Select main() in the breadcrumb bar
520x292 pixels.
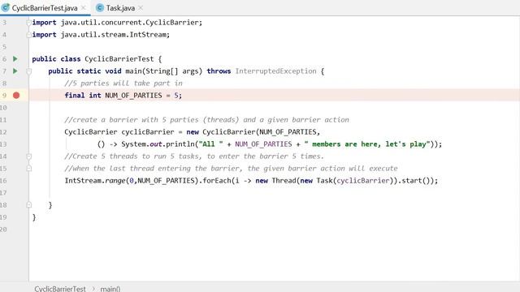[110, 289]
